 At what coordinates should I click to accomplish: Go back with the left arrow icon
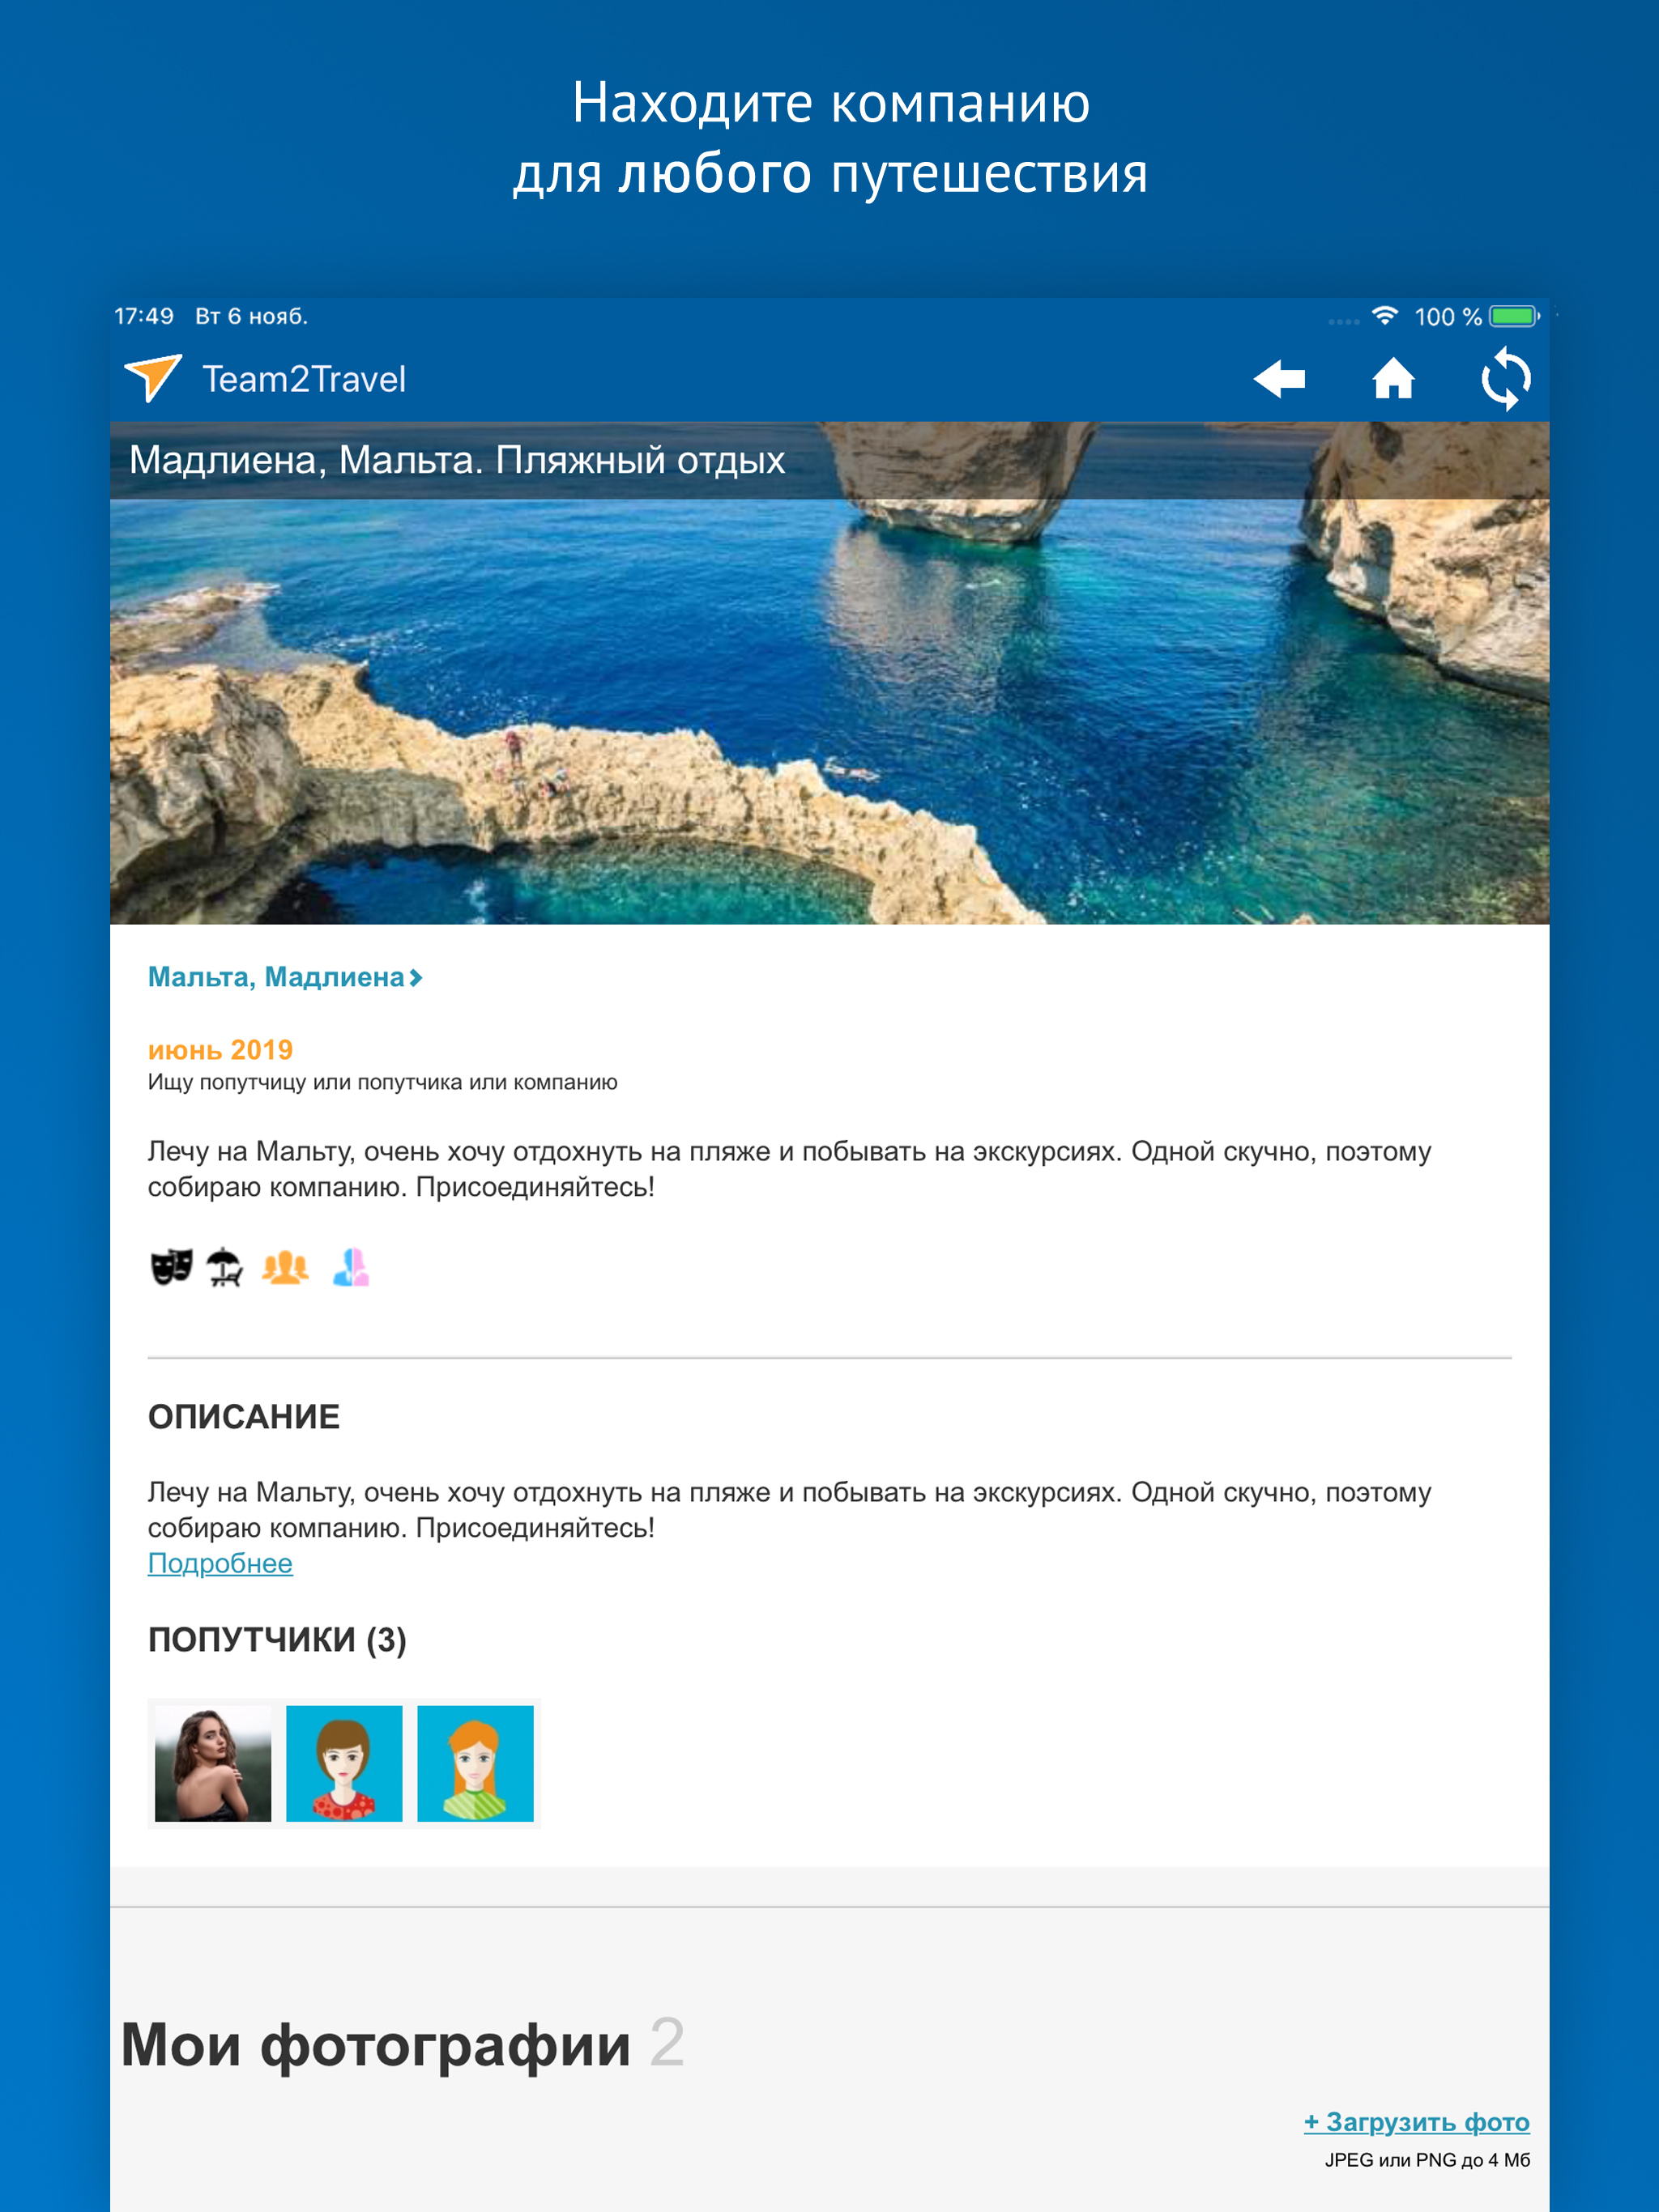pyautogui.click(x=1280, y=379)
